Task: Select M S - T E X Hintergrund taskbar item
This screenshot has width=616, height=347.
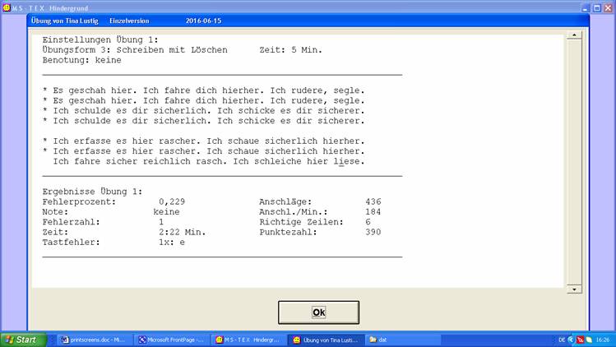Action: coord(249,339)
